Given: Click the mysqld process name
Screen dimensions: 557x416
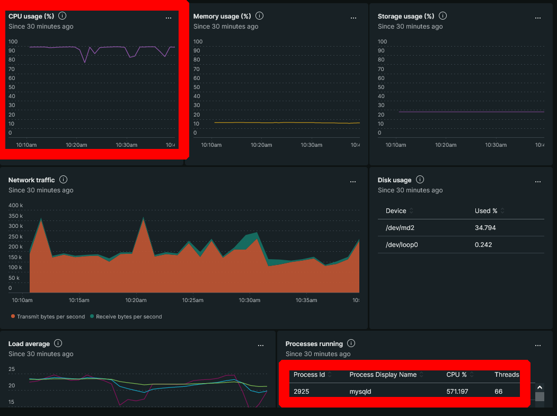Looking at the screenshot, I should tap(360, 392).
